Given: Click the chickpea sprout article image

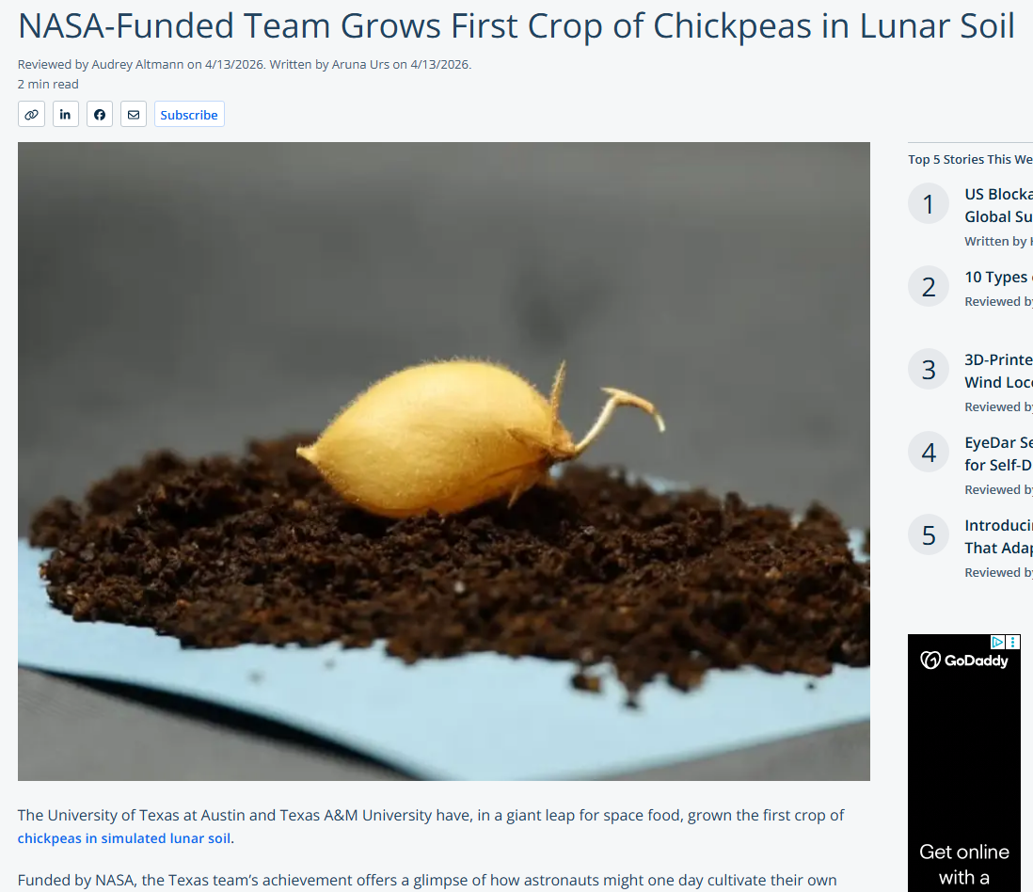Looking at the screenshot, I should (x=443, y=461).
